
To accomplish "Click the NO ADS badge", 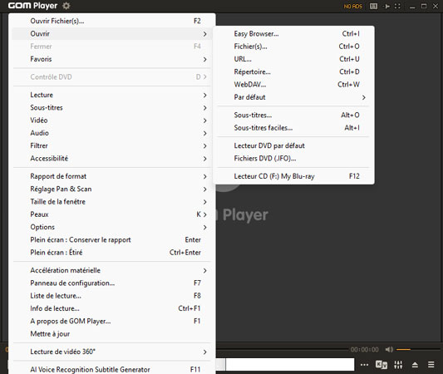I will (353, 6).
